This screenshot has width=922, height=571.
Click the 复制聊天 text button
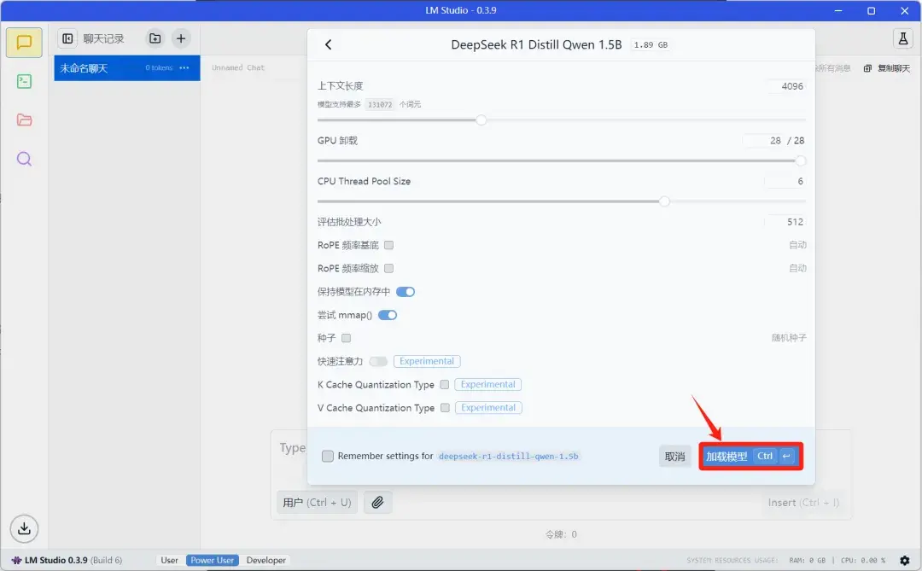(894, 68)
